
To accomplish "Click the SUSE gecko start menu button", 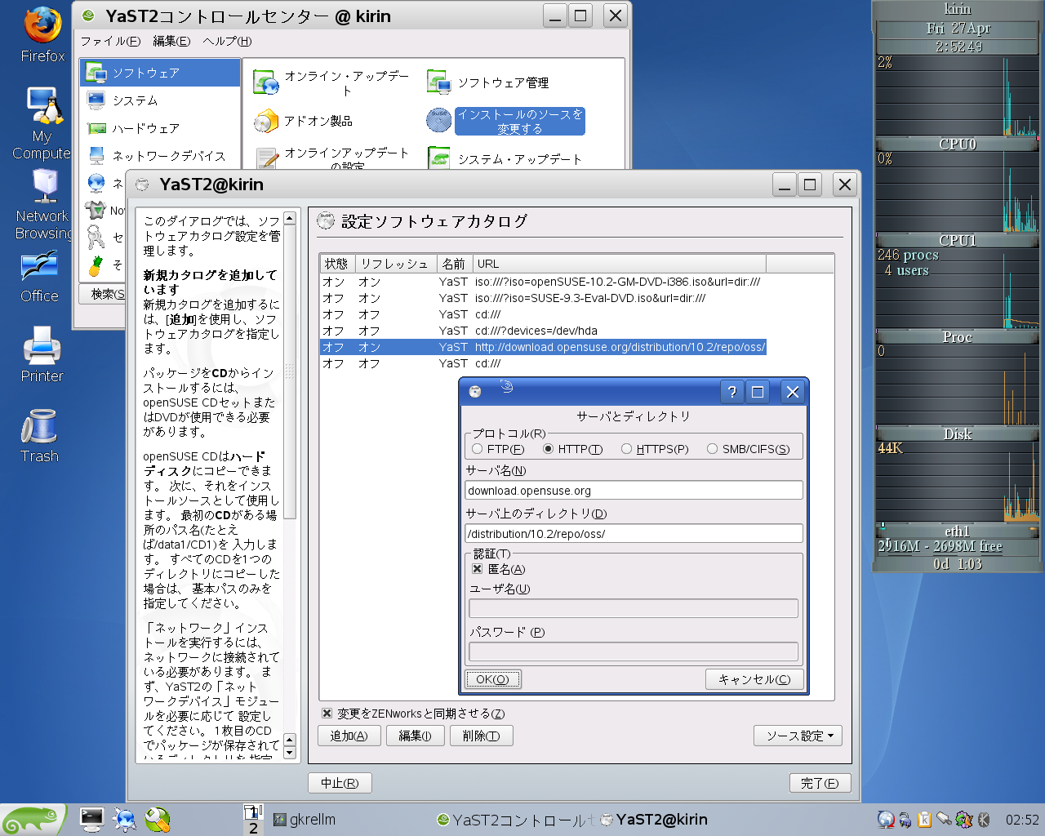I will click(31, 820).
